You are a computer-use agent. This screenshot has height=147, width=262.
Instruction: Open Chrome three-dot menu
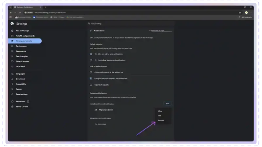[x=251, y=13]
